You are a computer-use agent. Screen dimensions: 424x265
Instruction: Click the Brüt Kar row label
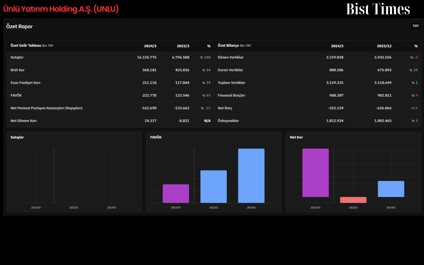pyautogui.click(x=17, y=70)
